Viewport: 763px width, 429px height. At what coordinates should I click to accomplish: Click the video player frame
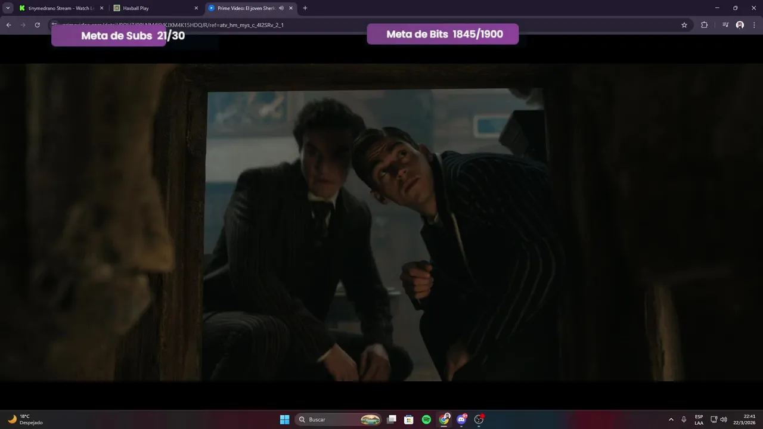pos(381,222)
